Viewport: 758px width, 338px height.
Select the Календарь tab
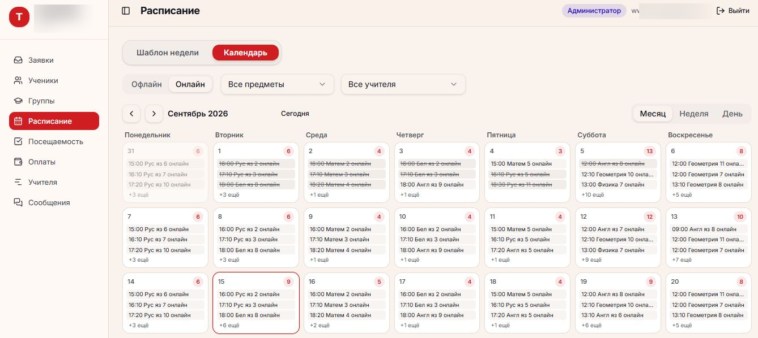(245, 53)
